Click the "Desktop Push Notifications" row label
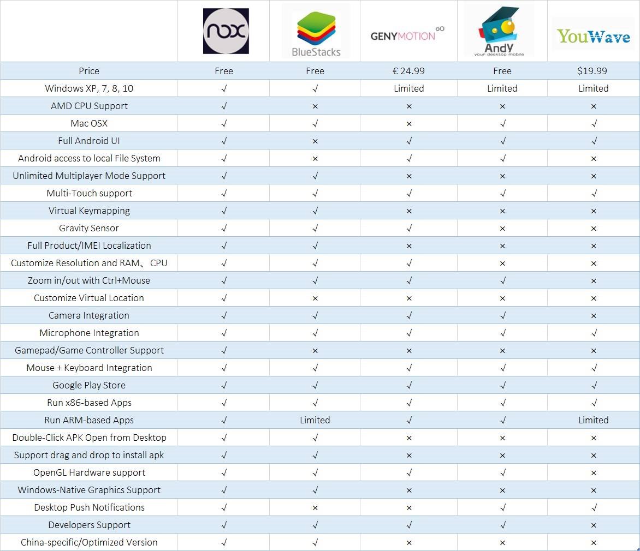Screen dimensions: 640x551 click(x=89, y=507)
